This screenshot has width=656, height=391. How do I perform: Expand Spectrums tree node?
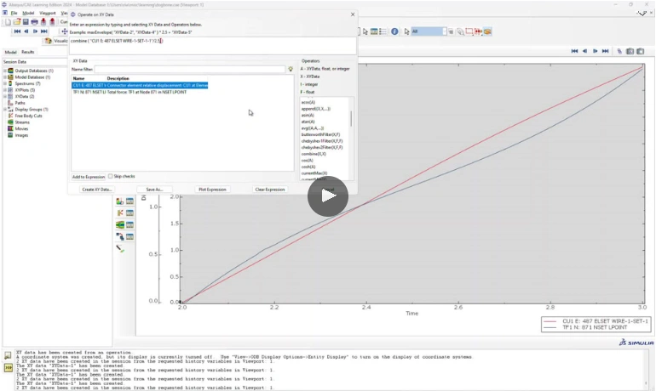tap(5, 83)
